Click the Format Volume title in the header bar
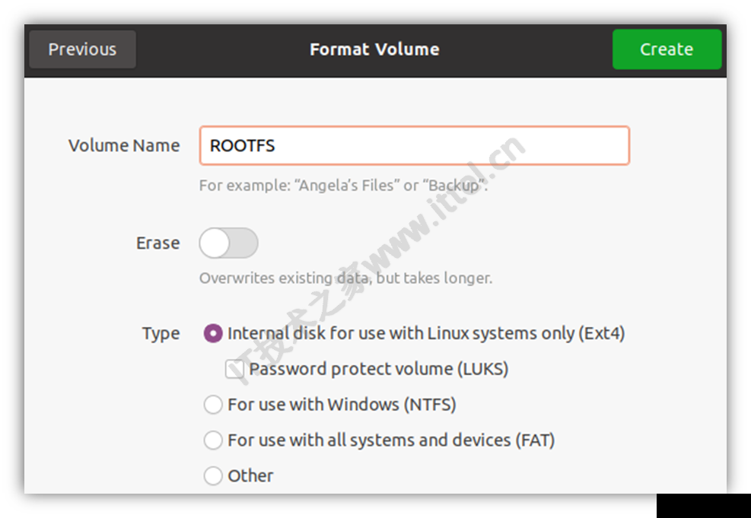 tap(374, 49)
